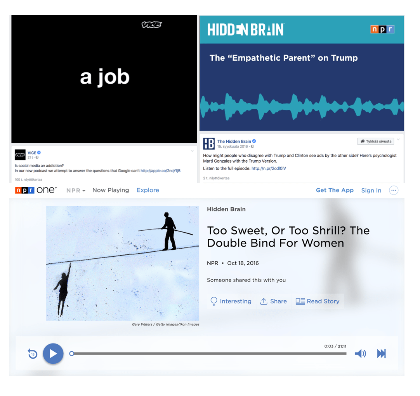Viewport: 420px width, 396px height.
Task: Click the Get The App link
Action: [x=335, y=190]
